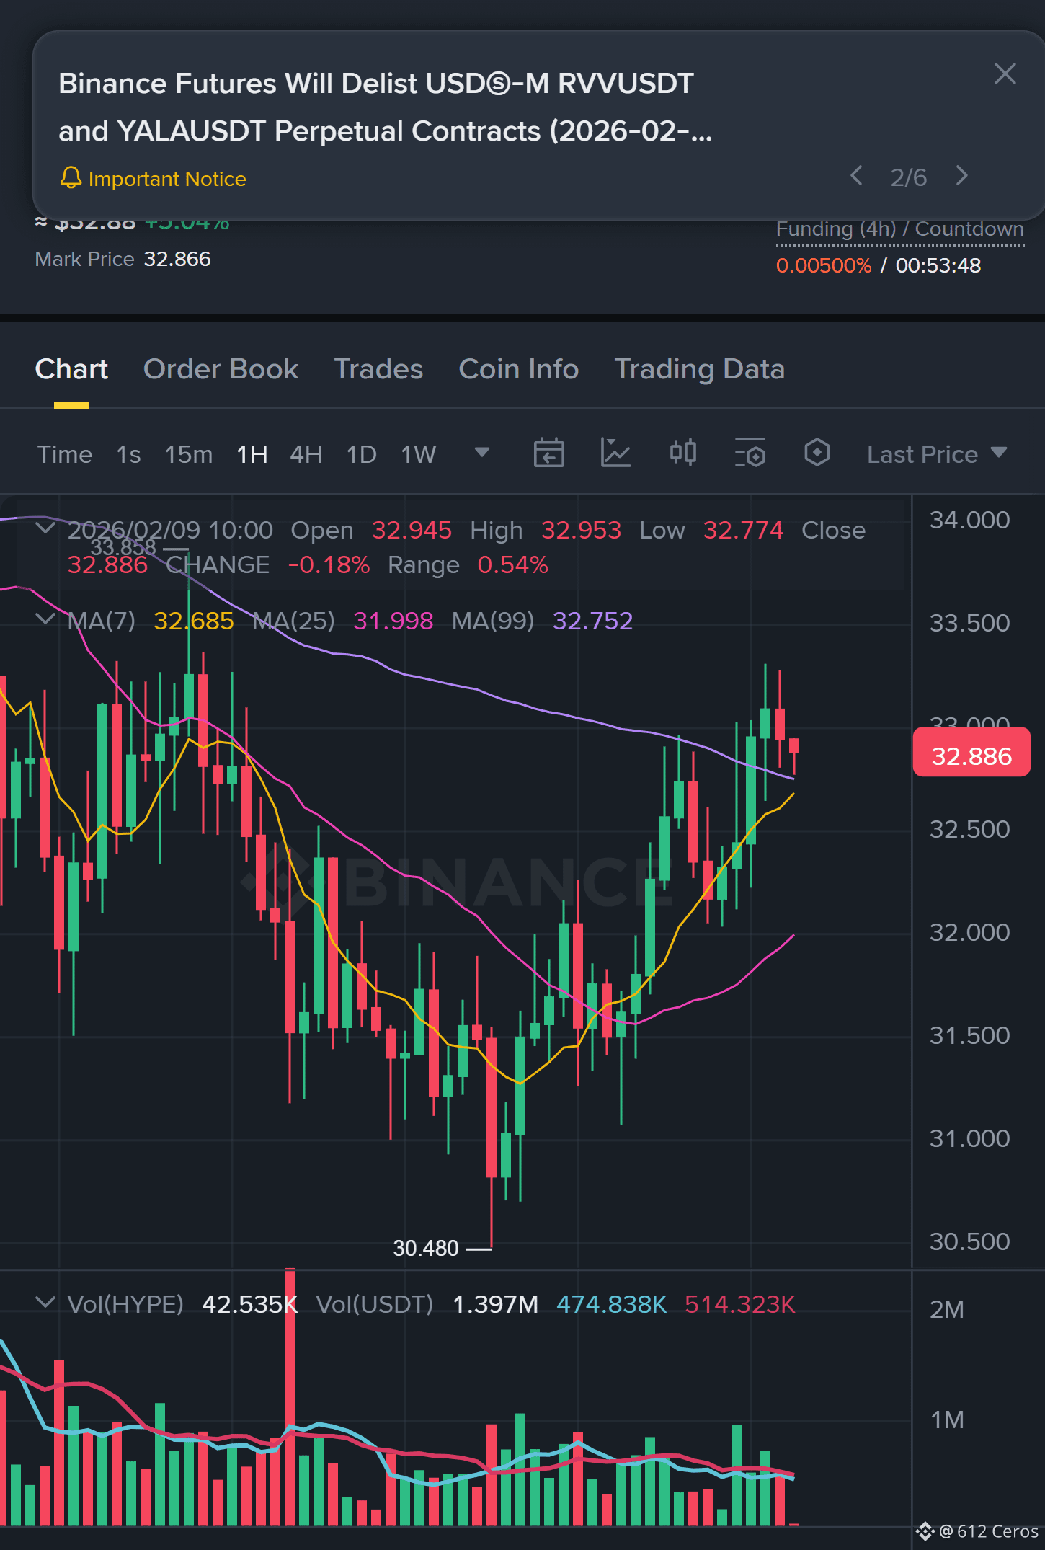Switch to the 1D time interval
Screen dimensions: 1045x1550
click(362, 454)
